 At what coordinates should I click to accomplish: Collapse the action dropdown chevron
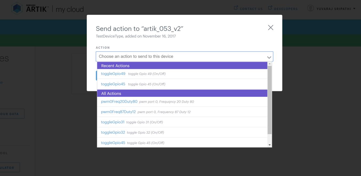coord(269,57)
